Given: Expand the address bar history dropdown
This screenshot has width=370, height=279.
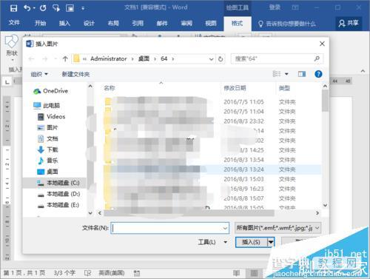Looking at the screenshot, I should pos(211,59).
